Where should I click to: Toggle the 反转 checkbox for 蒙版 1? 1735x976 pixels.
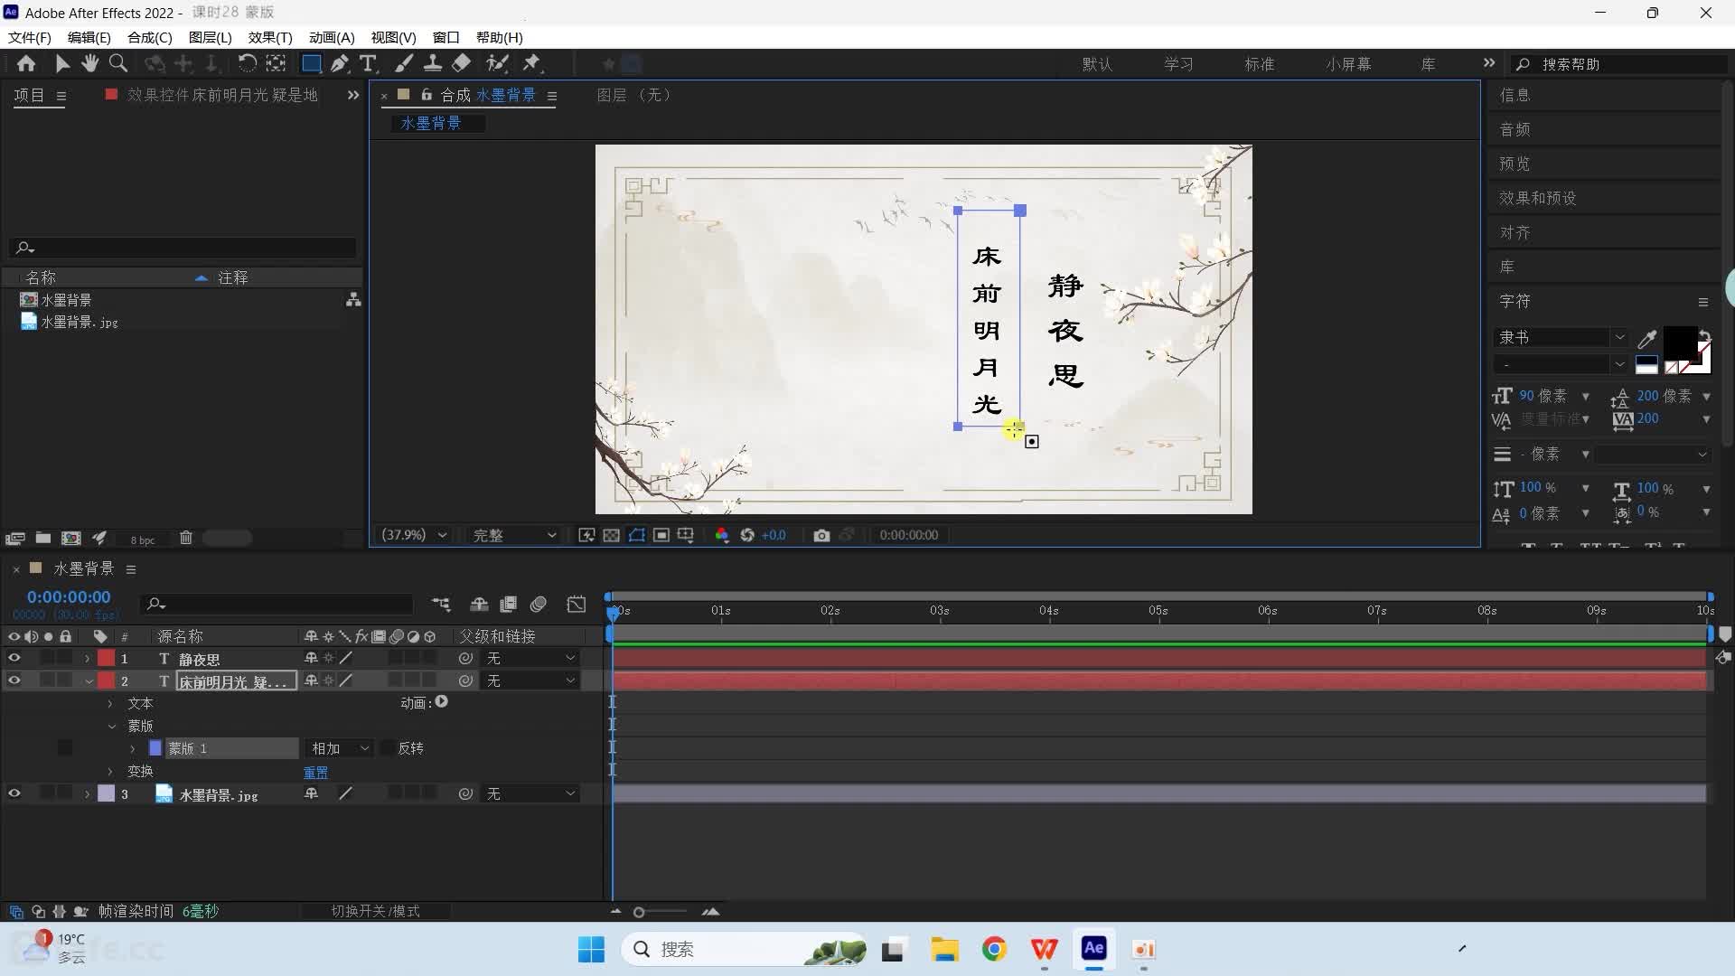pos(387,748)
